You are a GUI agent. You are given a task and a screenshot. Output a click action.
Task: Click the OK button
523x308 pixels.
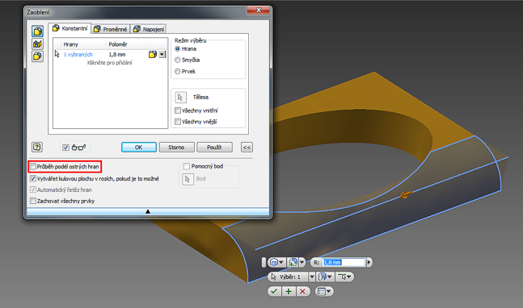pyautogui.click(x=139, y=147)
